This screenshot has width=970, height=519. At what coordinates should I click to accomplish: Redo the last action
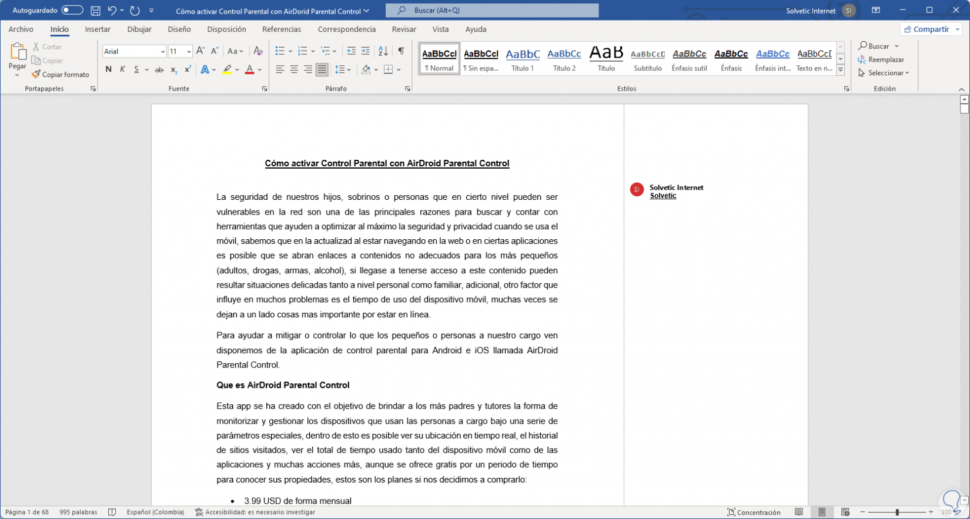[x=135, y=11]
